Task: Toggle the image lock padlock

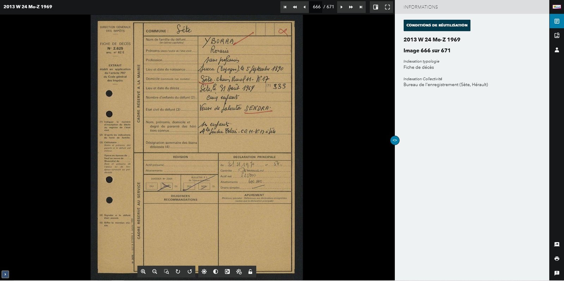Action: click(250, 272)
